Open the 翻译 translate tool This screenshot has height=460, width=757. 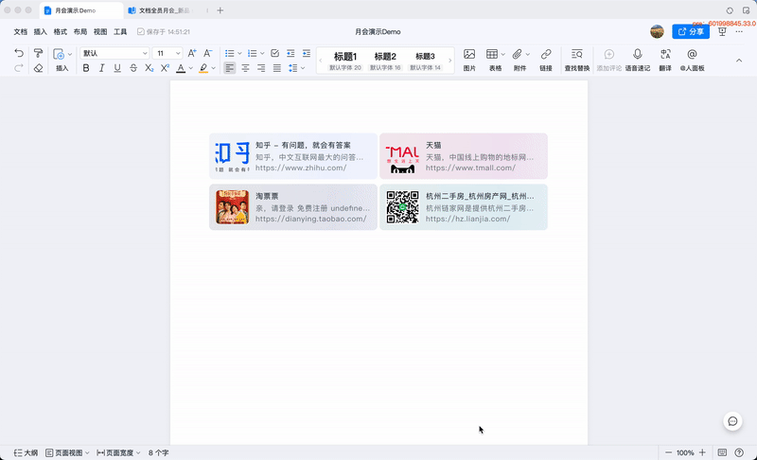point(665,60)
